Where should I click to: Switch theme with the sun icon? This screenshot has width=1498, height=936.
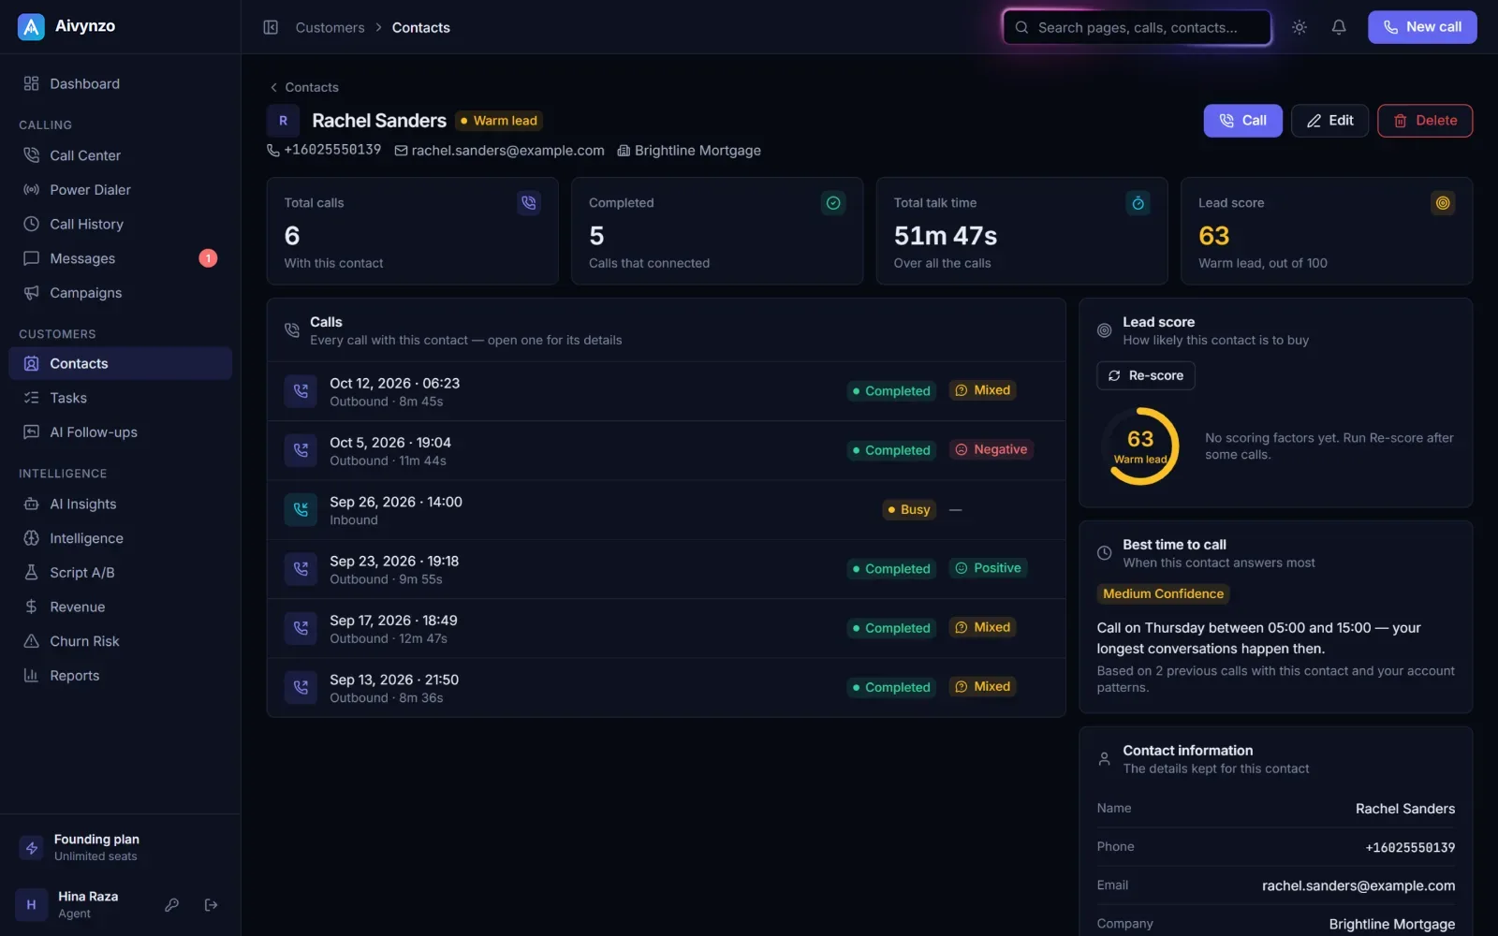click(1300, 27)
